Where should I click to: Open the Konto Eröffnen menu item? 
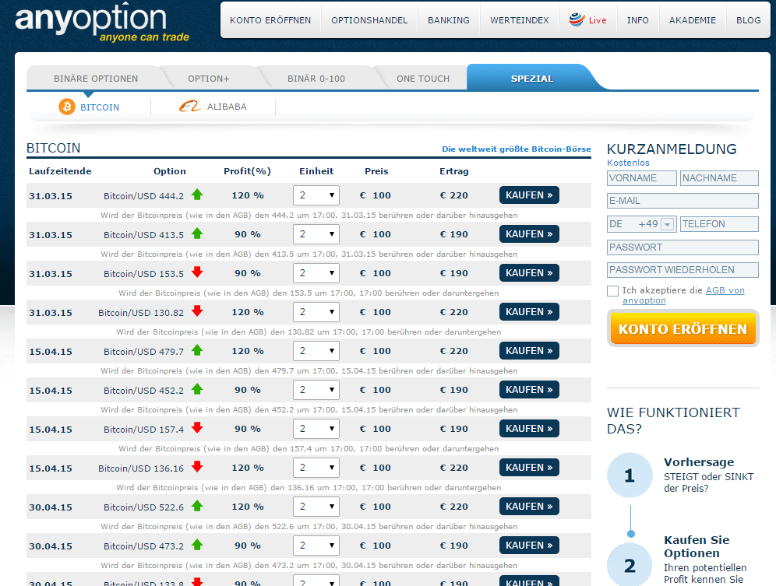[270, 20]
